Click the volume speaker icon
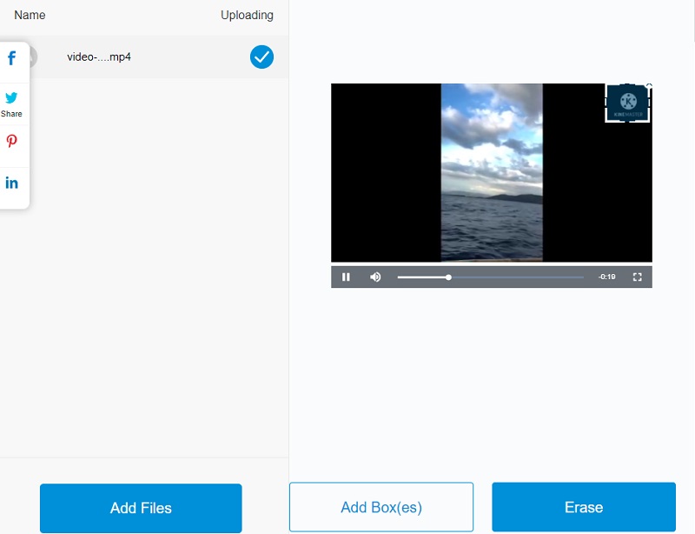 (x=374, y=276)
